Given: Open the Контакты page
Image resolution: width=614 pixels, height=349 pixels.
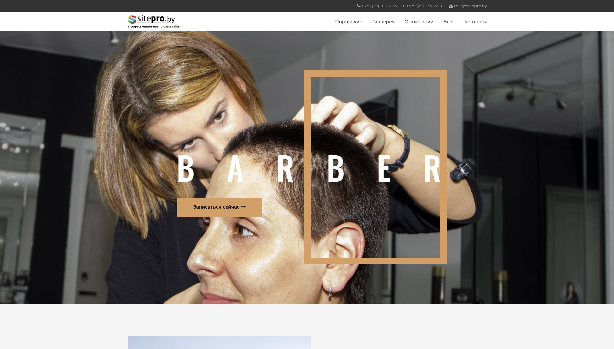Looking at the screenshot, I should coord(475,22).
